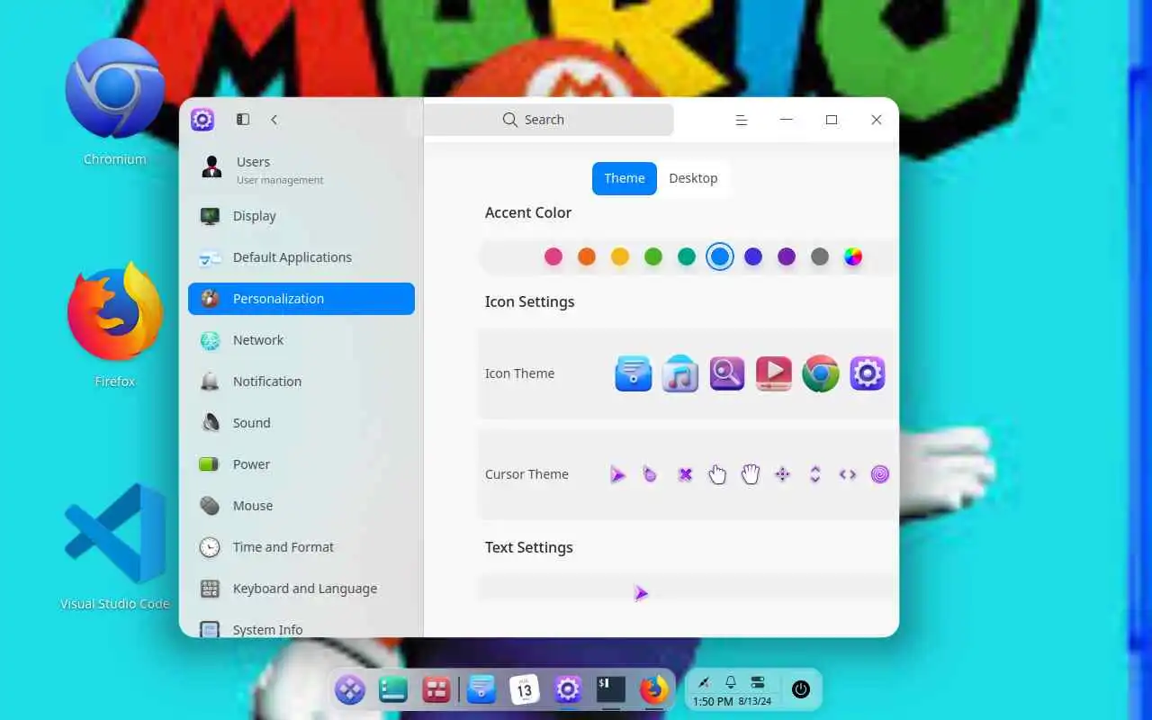Open the Chromium desktop shortcut
The image size is (1152, 720).
tap(115, 102)
